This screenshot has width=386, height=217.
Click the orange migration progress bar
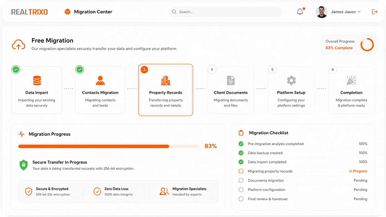108,146
